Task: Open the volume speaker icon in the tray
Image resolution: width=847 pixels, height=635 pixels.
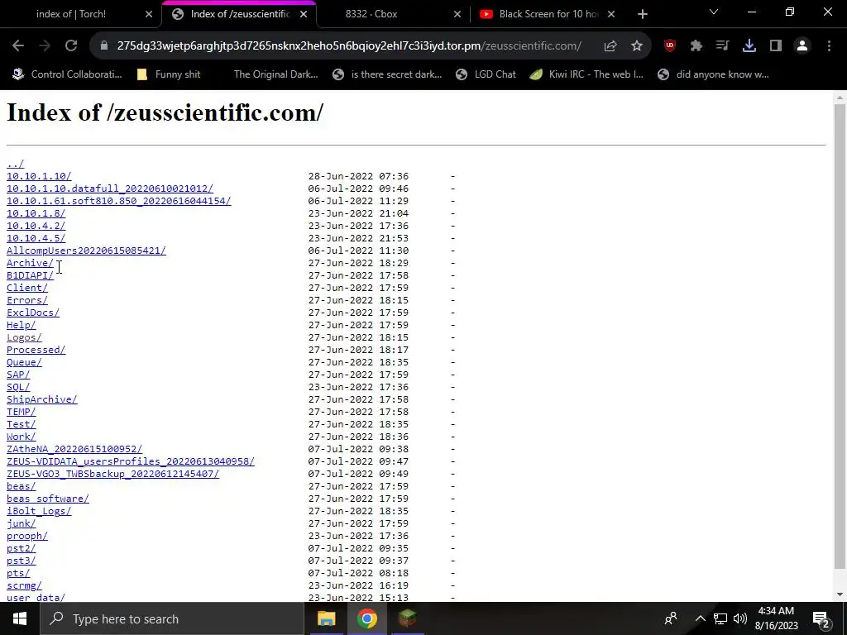Action: [x=740, y=618]
